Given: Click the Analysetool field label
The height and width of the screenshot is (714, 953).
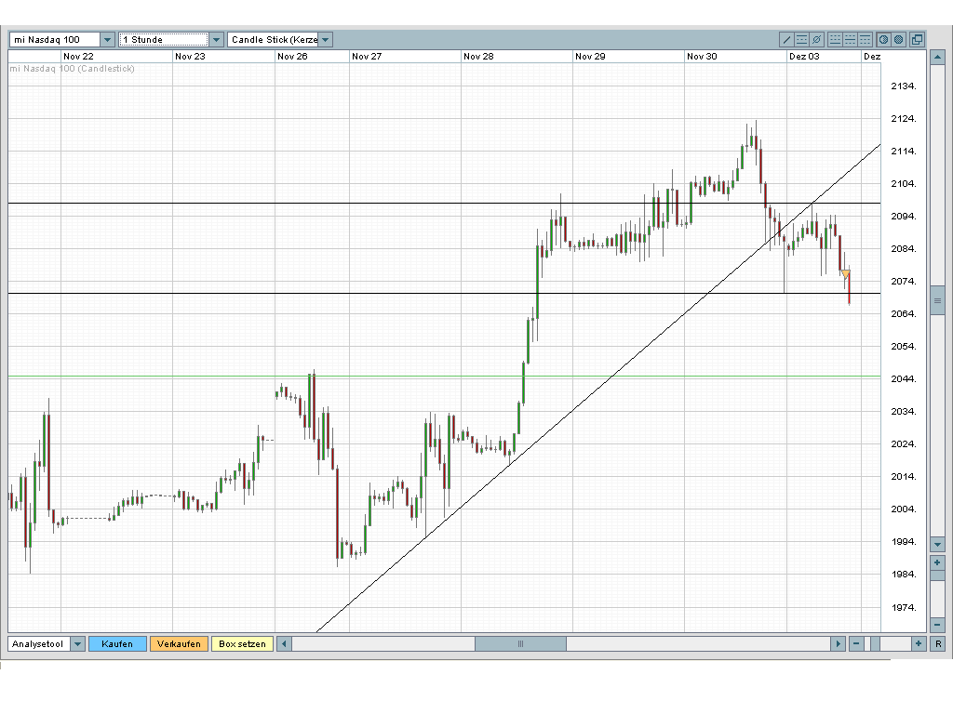Looking at the screenshot, I should (39, 643).
